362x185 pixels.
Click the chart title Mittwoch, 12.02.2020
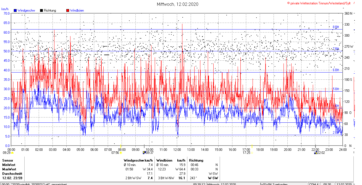(x=177, y=4)
